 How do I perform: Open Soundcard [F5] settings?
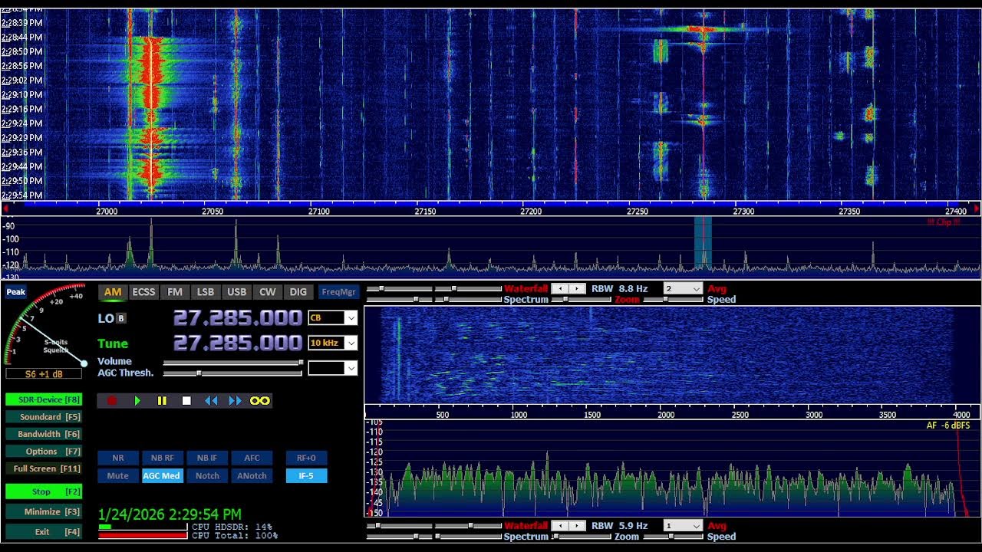click(x=44, y=417)
